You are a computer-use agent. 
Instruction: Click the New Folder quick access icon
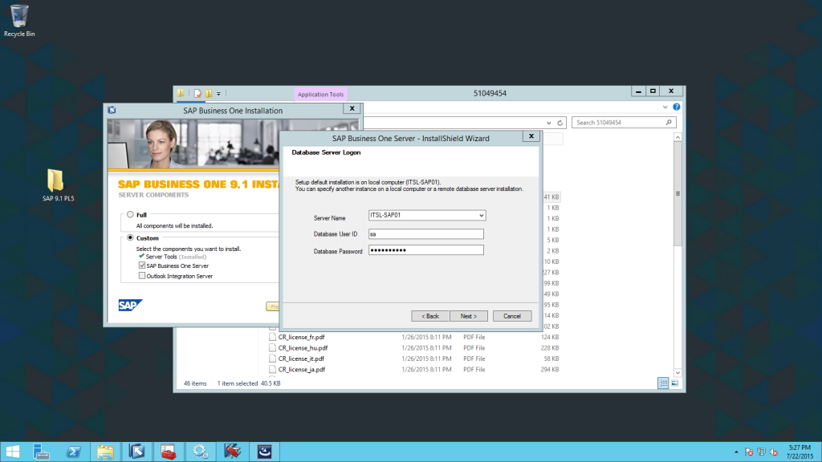coord(209,94)
